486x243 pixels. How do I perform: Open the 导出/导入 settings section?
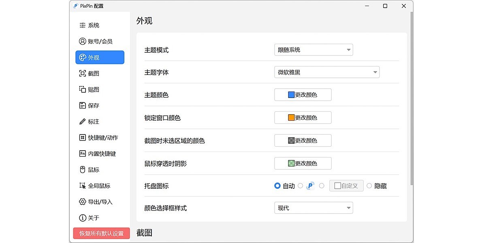[97, 202]
